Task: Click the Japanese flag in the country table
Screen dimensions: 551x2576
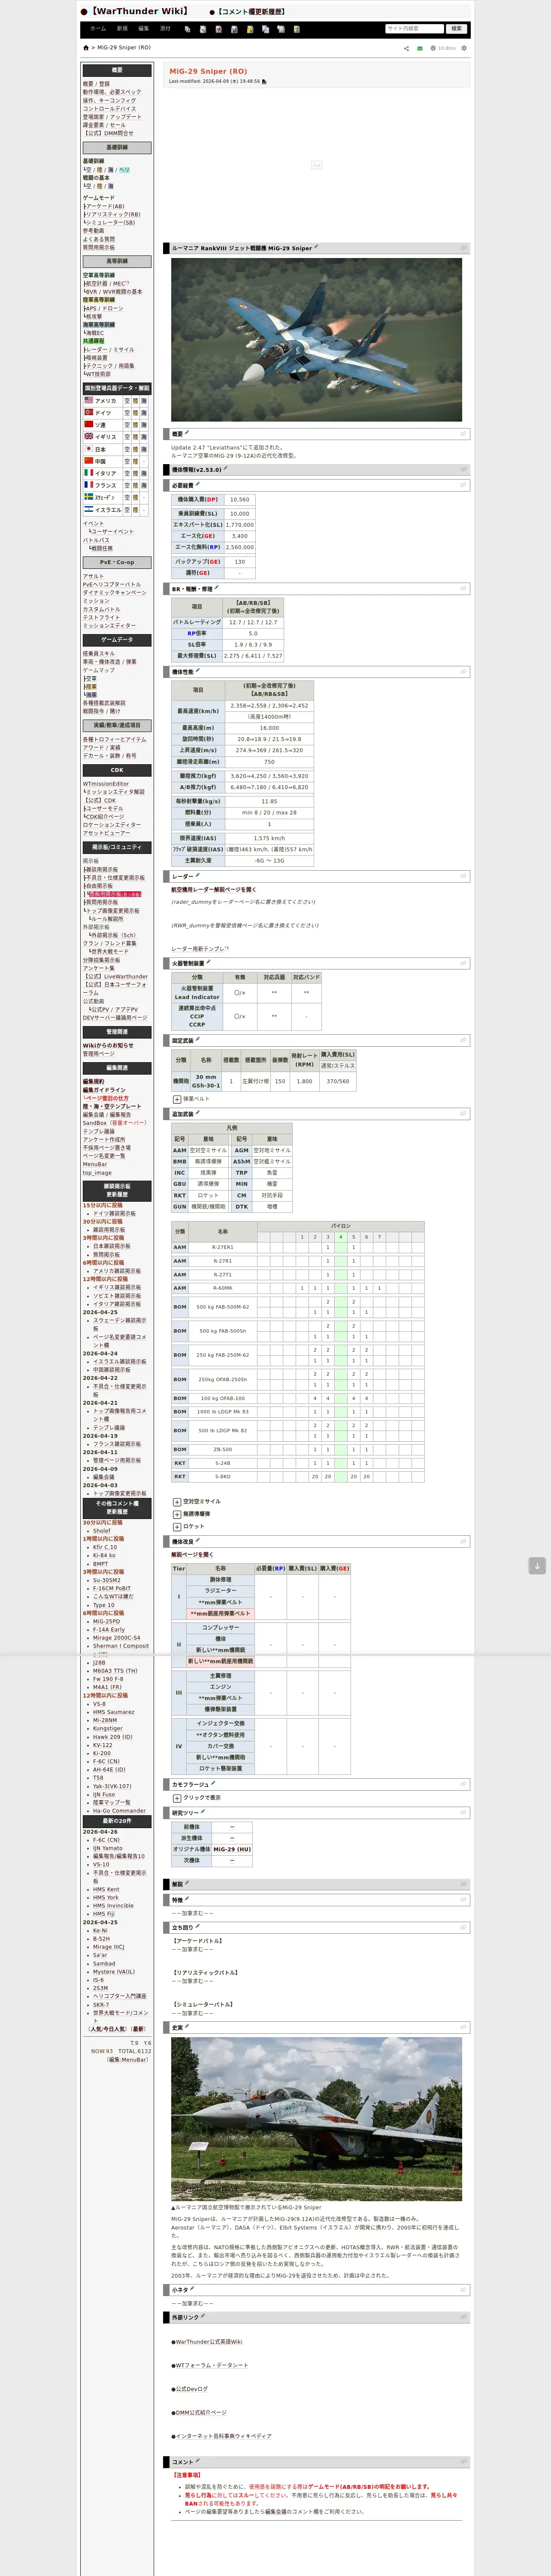Action: click(89, 449)
